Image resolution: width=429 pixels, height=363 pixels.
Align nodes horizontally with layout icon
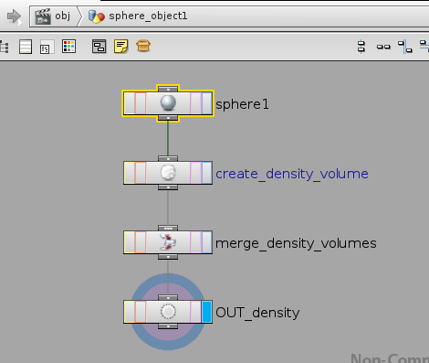(383, 47)
